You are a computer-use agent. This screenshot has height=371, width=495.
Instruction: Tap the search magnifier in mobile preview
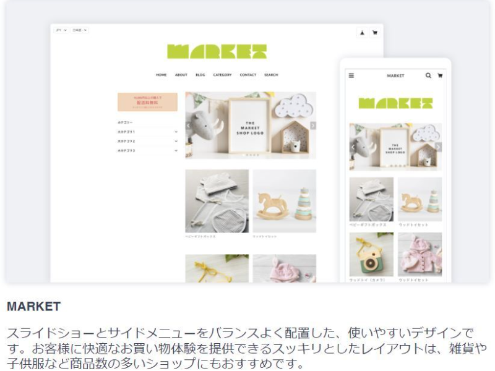pyautogui.click(x=428, y=75)
